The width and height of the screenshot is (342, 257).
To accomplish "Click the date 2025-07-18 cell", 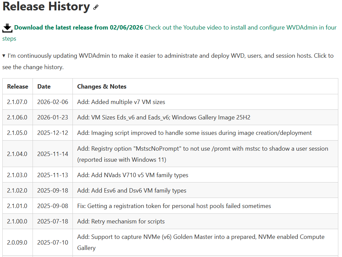I will (x=52, y=221).
